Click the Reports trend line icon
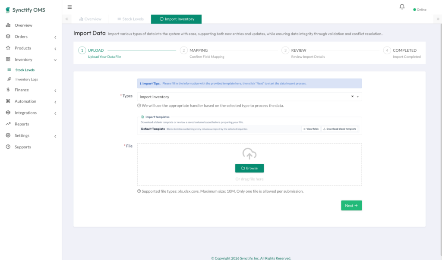Image resolution: width=442 pixels, height=260 pixels. [x=8, y=124]
